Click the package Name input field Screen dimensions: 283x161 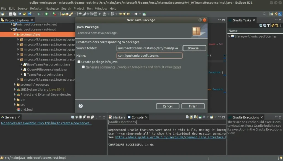tap(150, 56)
